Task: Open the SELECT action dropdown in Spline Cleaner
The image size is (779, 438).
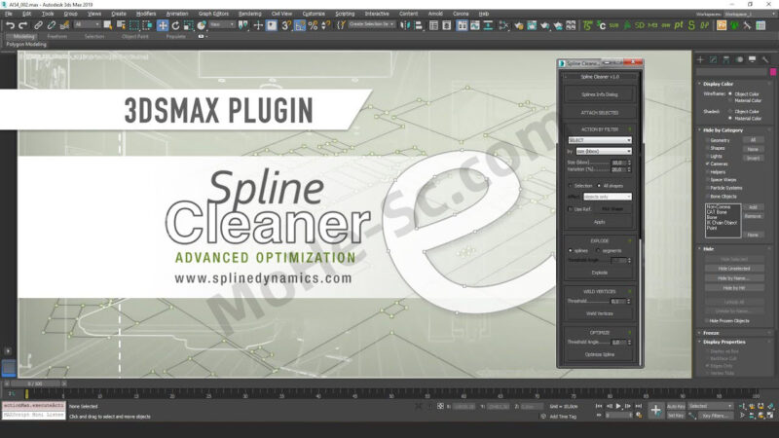Action: (600, 140)
